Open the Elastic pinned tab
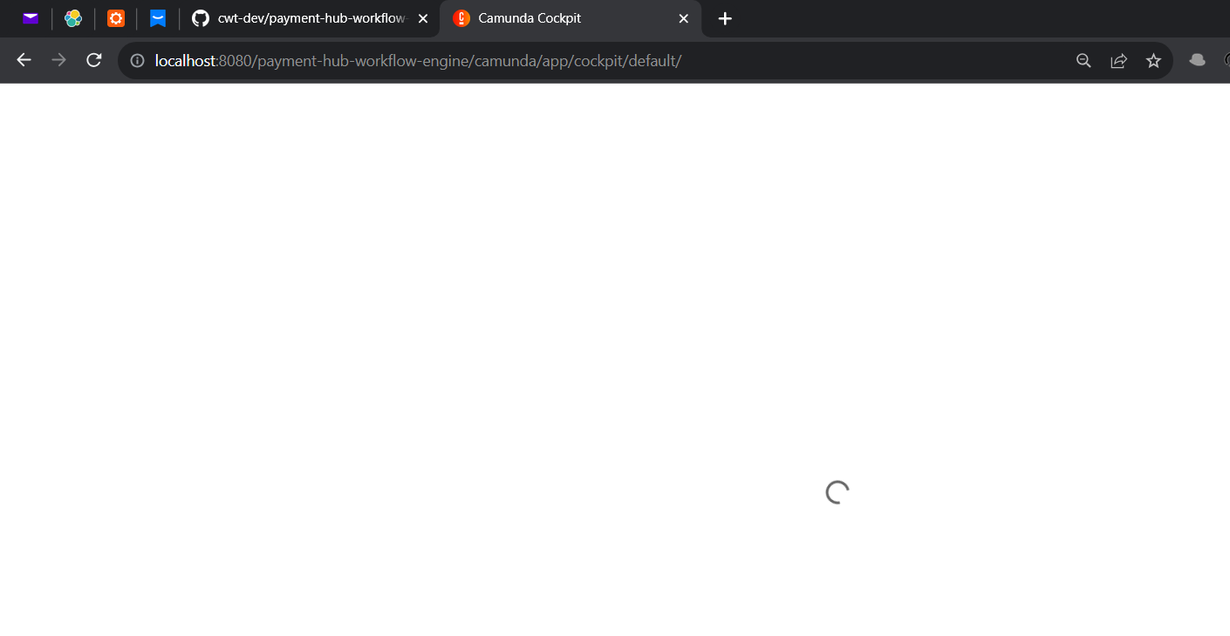Viewport: 1230px width, 636px height. (73, 18)
